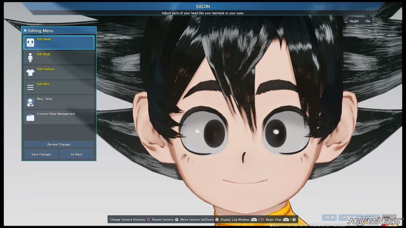Click Review Changes button
Viewport: 406px width, 228px height.
tap(59, 144)
